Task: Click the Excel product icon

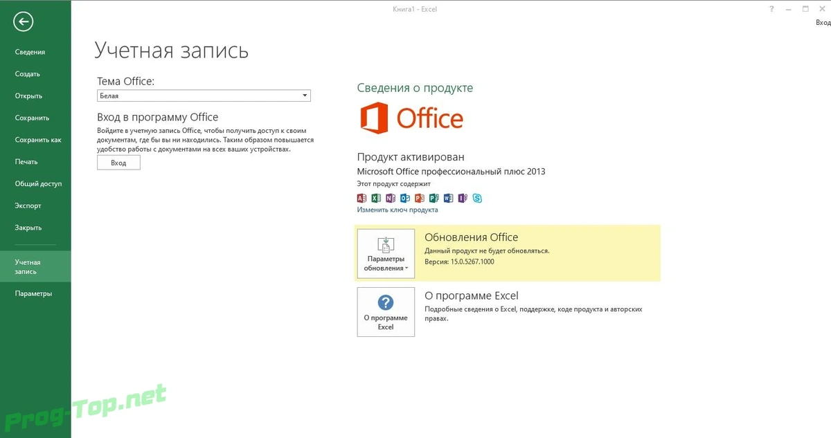Action: tap(376, 198)
